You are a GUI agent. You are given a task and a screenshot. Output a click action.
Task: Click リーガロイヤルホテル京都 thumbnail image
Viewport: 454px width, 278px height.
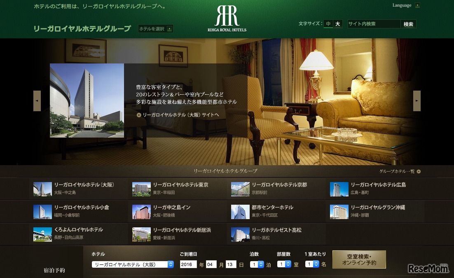[x=240, y=189]
